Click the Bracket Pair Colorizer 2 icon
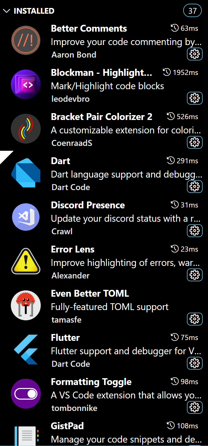Viewport: 208px width, 446px height. tap(26, 129)
